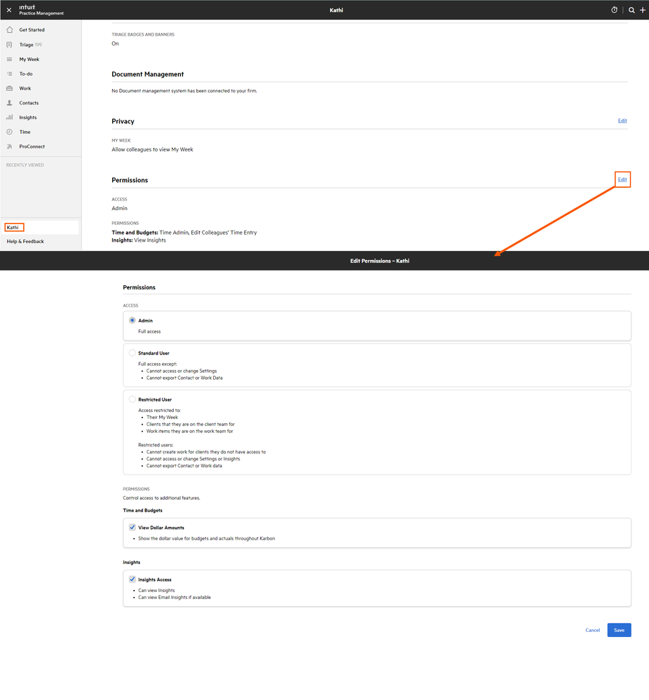Uncheck the Insights Access checkbox

pyautogui.click(x=132, y=579)
